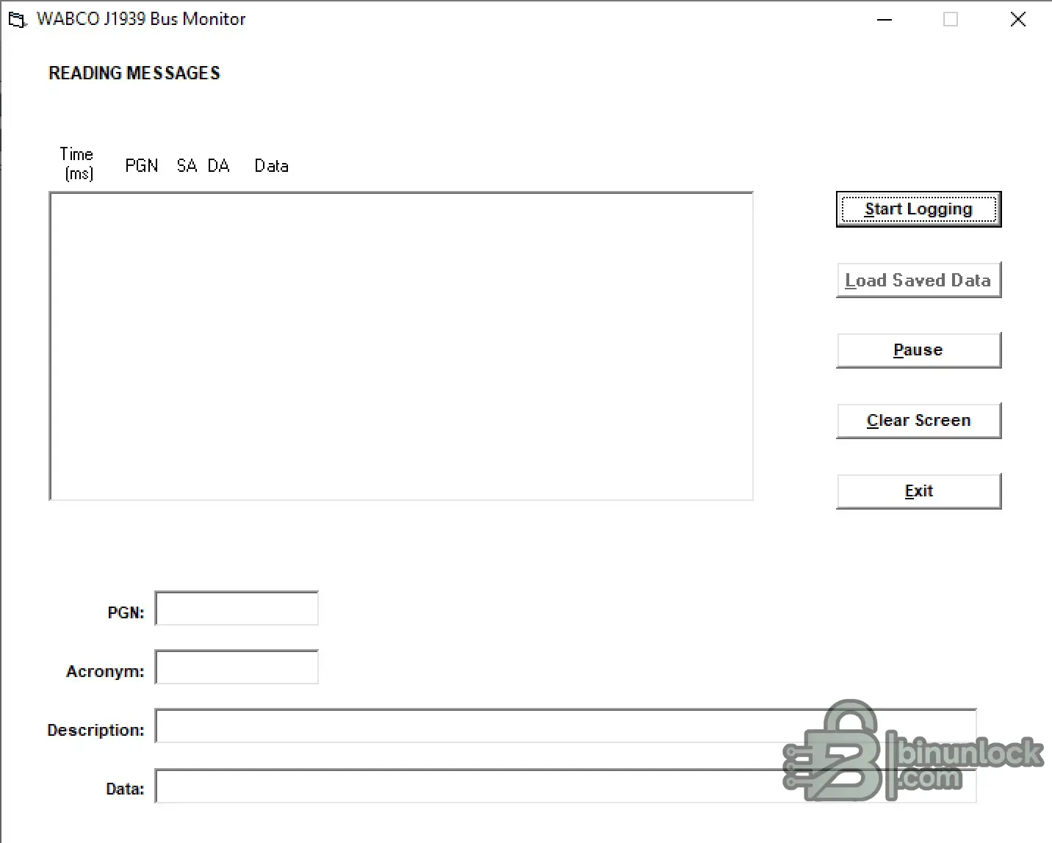Open the WABCO window system menu icon
The width and height of the screenshot is (1052, 843).
17,20
